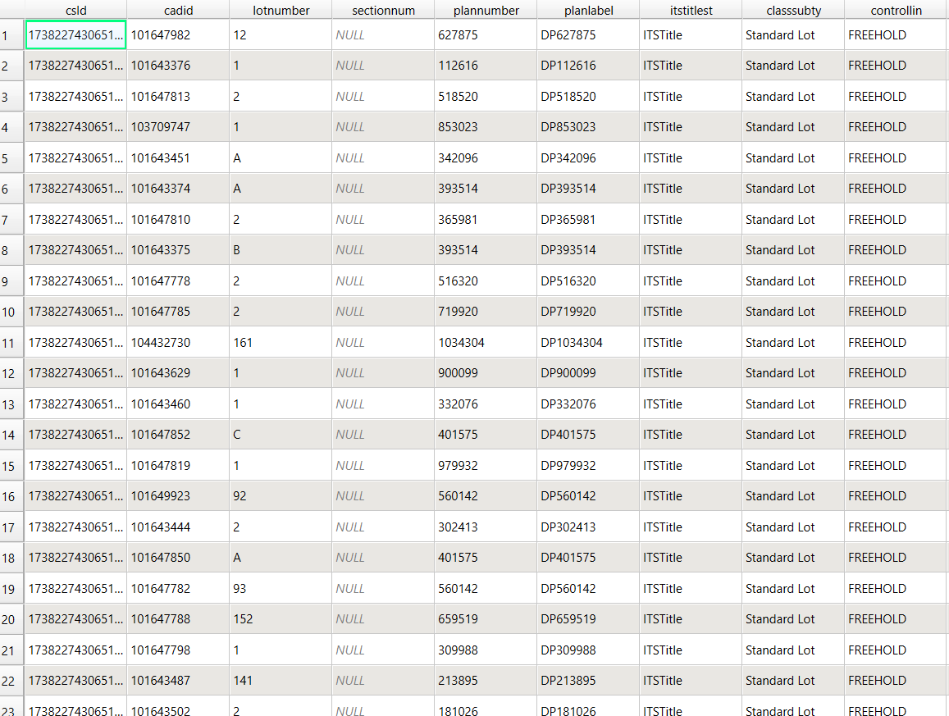Image resolution: width=949 pixels, height=716 pixels.
Task: Click cadid cell 104432730
Action: 178,343
